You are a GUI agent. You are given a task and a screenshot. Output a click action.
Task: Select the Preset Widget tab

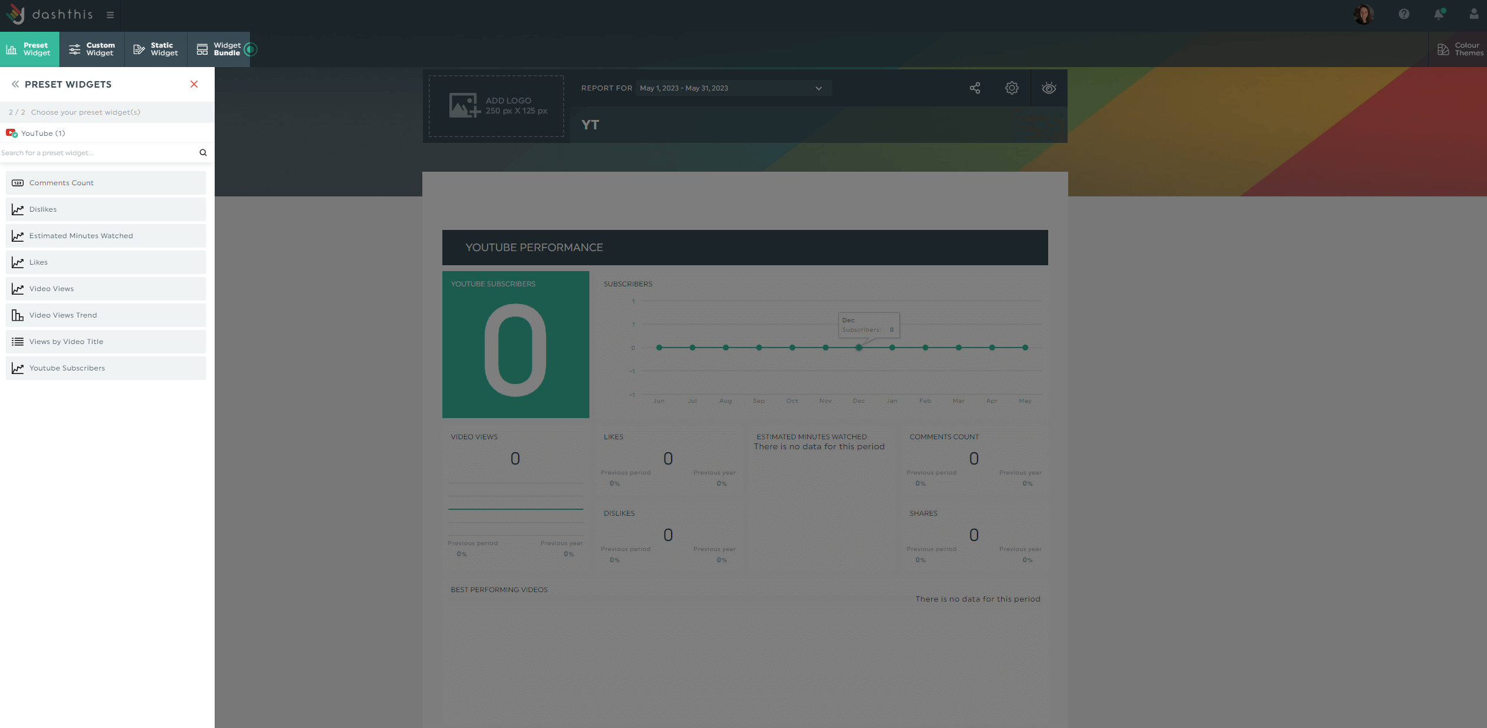point(29,49)
